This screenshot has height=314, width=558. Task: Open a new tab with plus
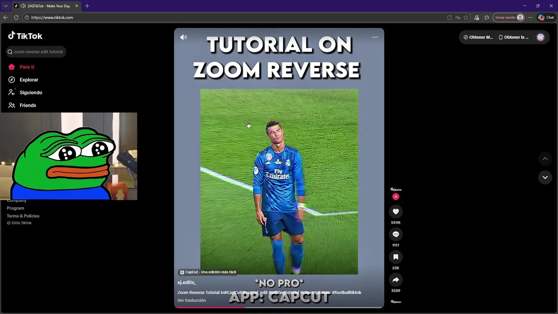[x=87, y=6]
